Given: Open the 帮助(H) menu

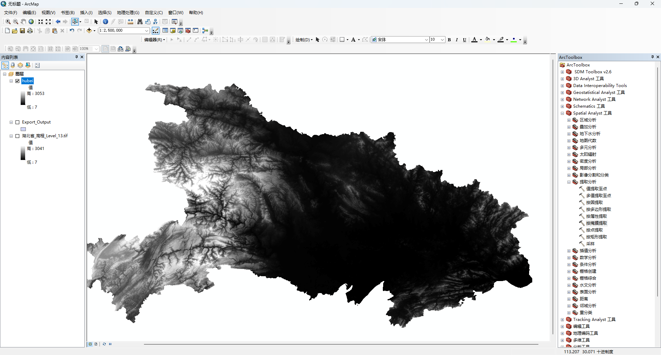Looking at the screenshot, I should (x=196, y=13).
